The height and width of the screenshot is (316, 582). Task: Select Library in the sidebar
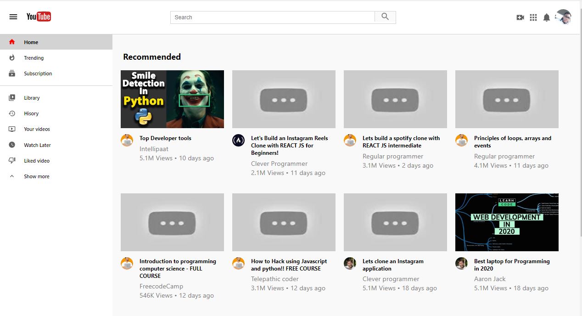[x=56, y=98]
